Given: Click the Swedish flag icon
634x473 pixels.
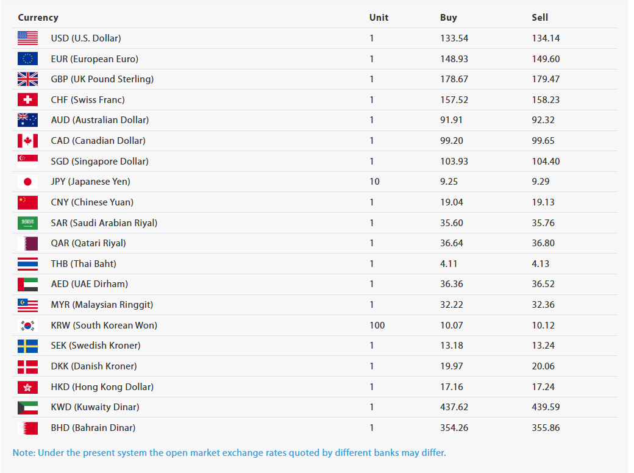Looking at the screenshot, I should coord(27,346).
